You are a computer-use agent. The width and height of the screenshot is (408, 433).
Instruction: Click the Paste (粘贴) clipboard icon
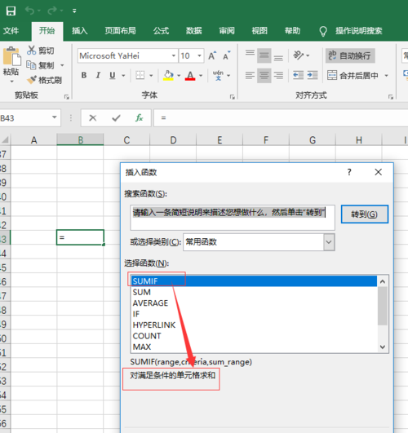coord(11,57)
